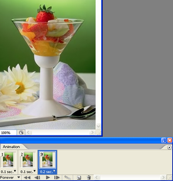This screenshot has width=173, height=181.
Task: Go to the previous animation frame
Action: coord(37,177)
